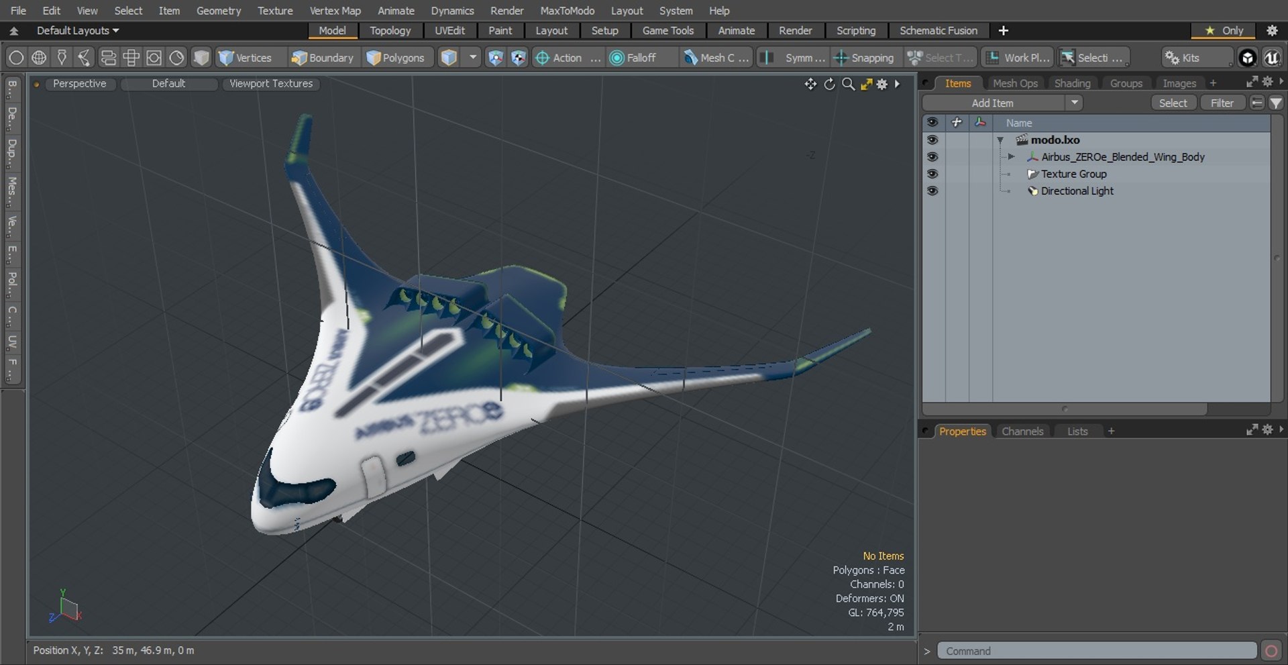The image size is (1288, 665).
Task: Open the Mesh Constraint menu
Action: pyautogui.click(x=716, y=58)
